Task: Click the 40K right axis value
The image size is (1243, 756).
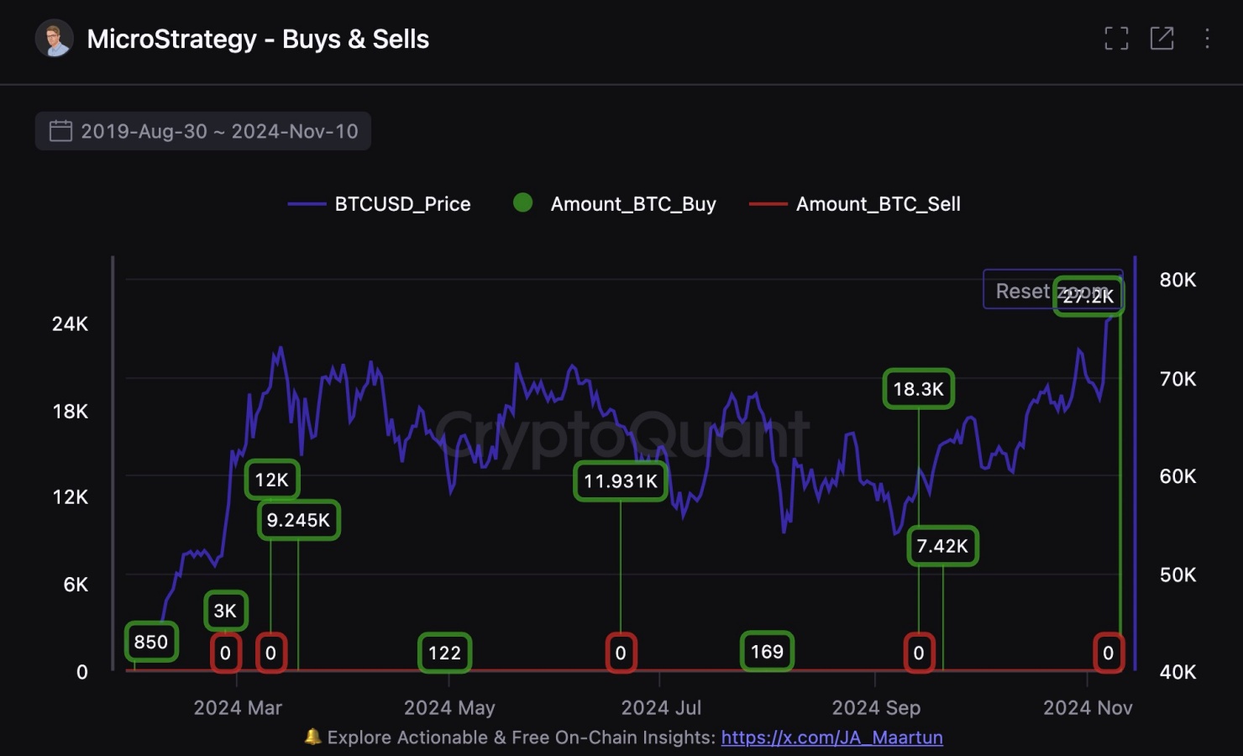Action: pyautogui.click(x=1177, y=672)
